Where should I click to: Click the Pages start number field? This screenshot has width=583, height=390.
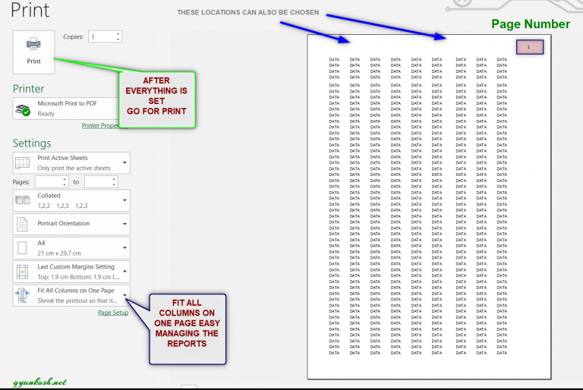tap(49, 182)
